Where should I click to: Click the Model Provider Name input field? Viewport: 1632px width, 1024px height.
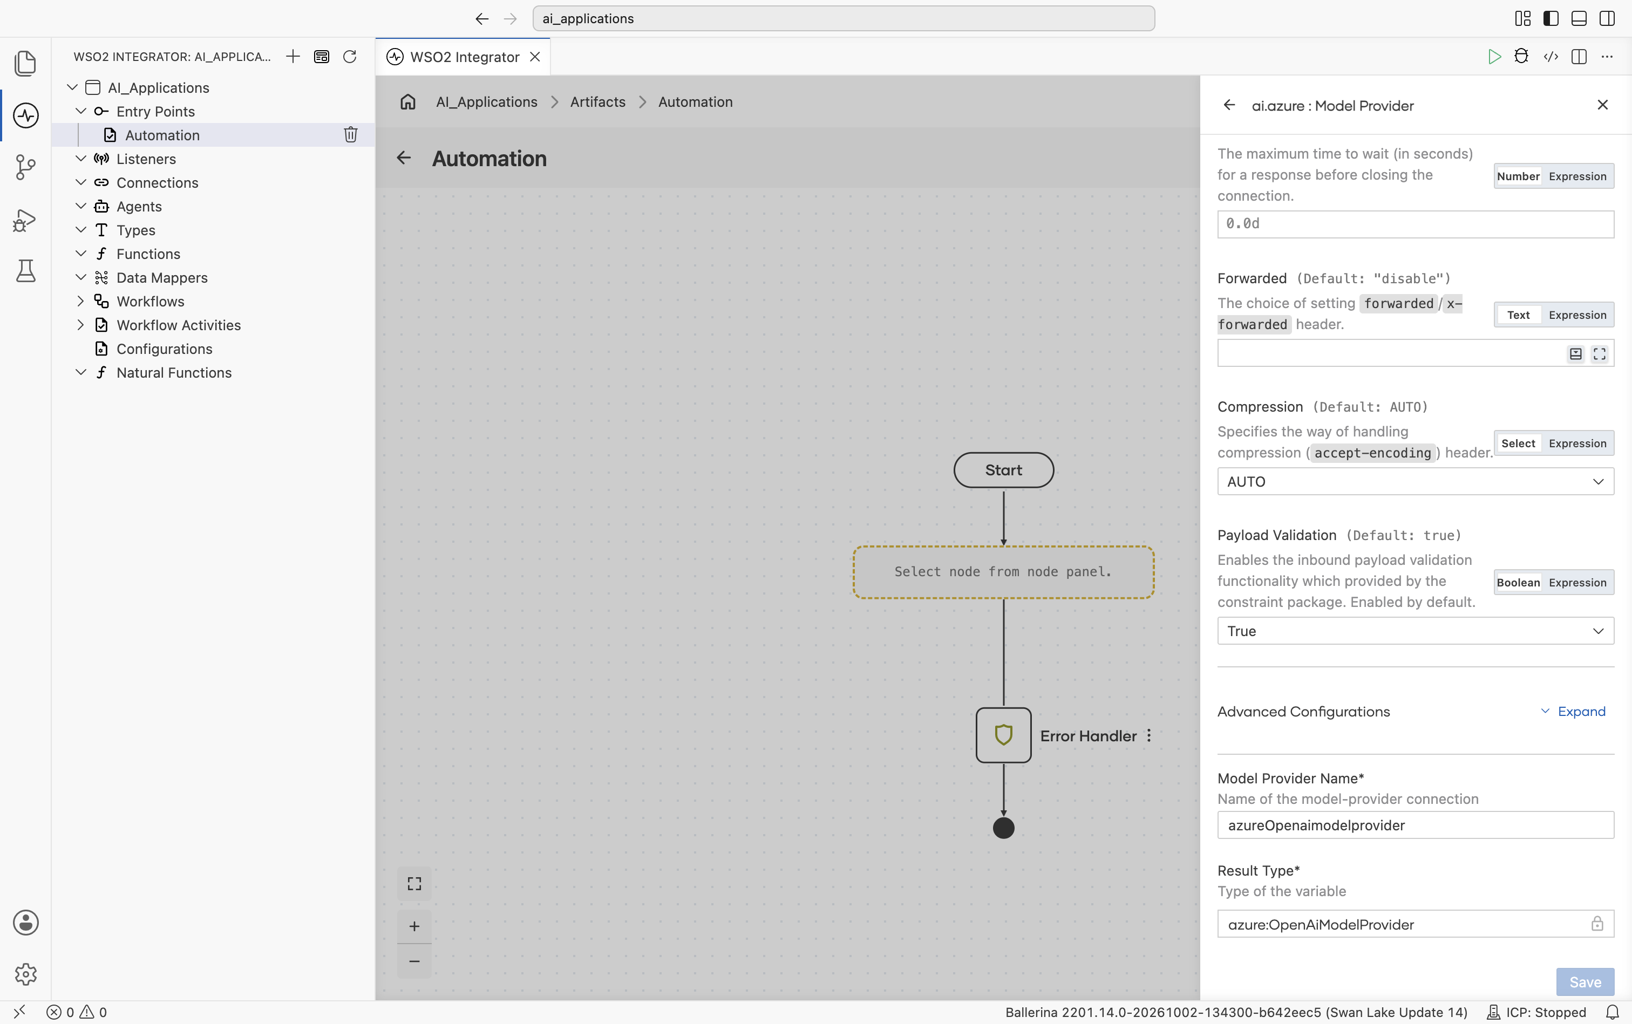click(1415, 825)
